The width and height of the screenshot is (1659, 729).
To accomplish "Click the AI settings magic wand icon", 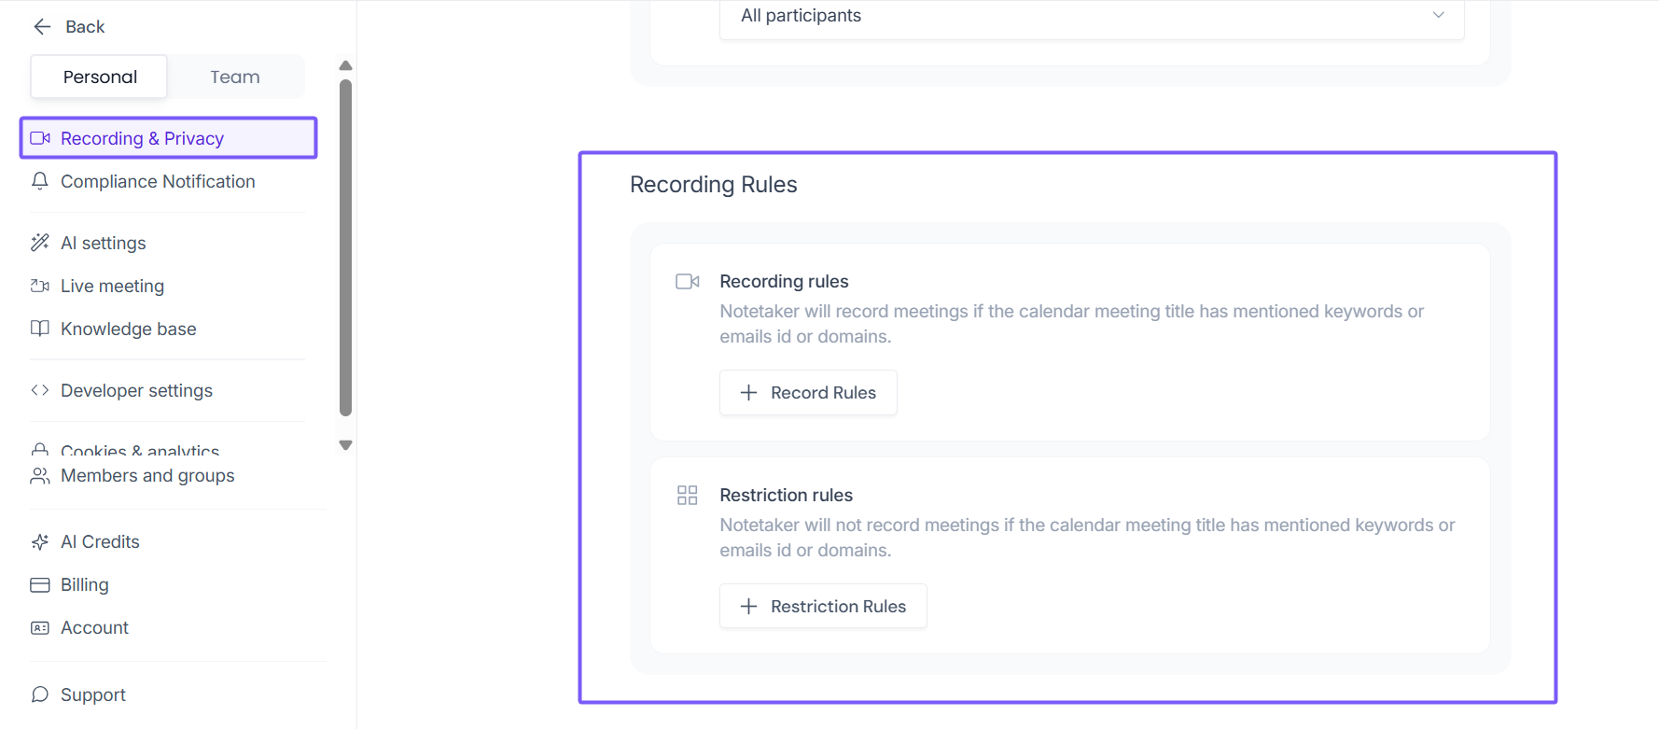I will click(40, 243).
